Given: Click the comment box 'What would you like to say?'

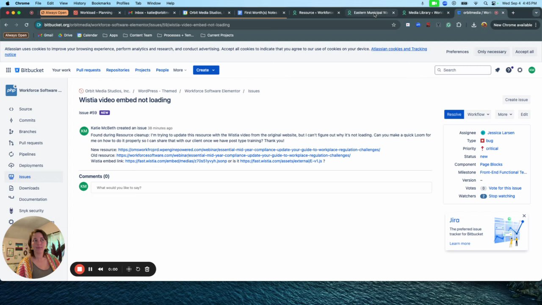Looking at the screenshot, I should point(261,188).
